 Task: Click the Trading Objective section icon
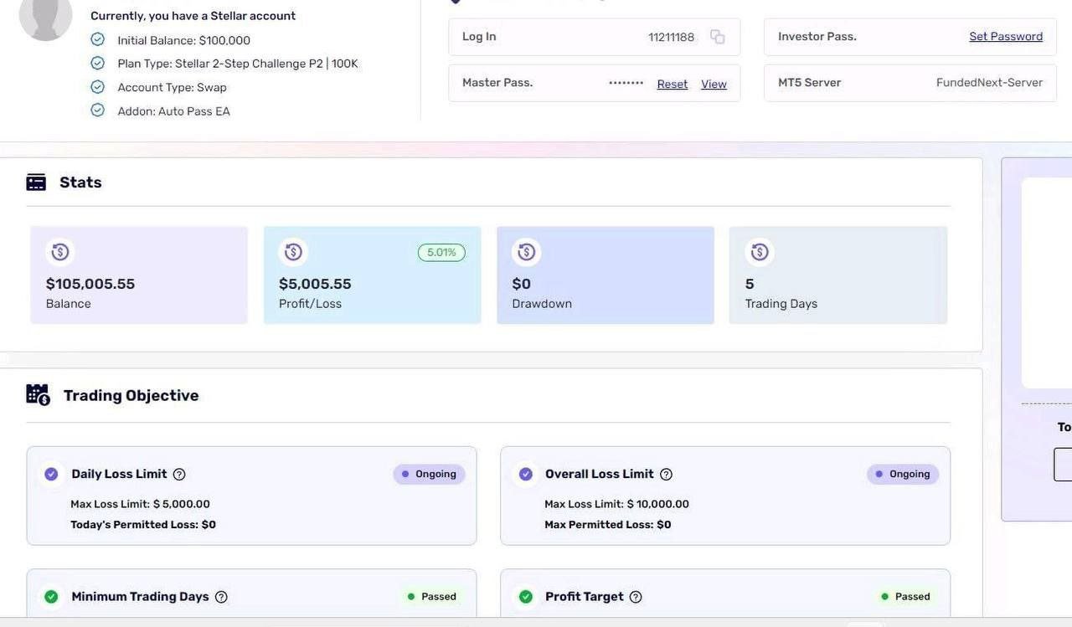tap(39, 395)
